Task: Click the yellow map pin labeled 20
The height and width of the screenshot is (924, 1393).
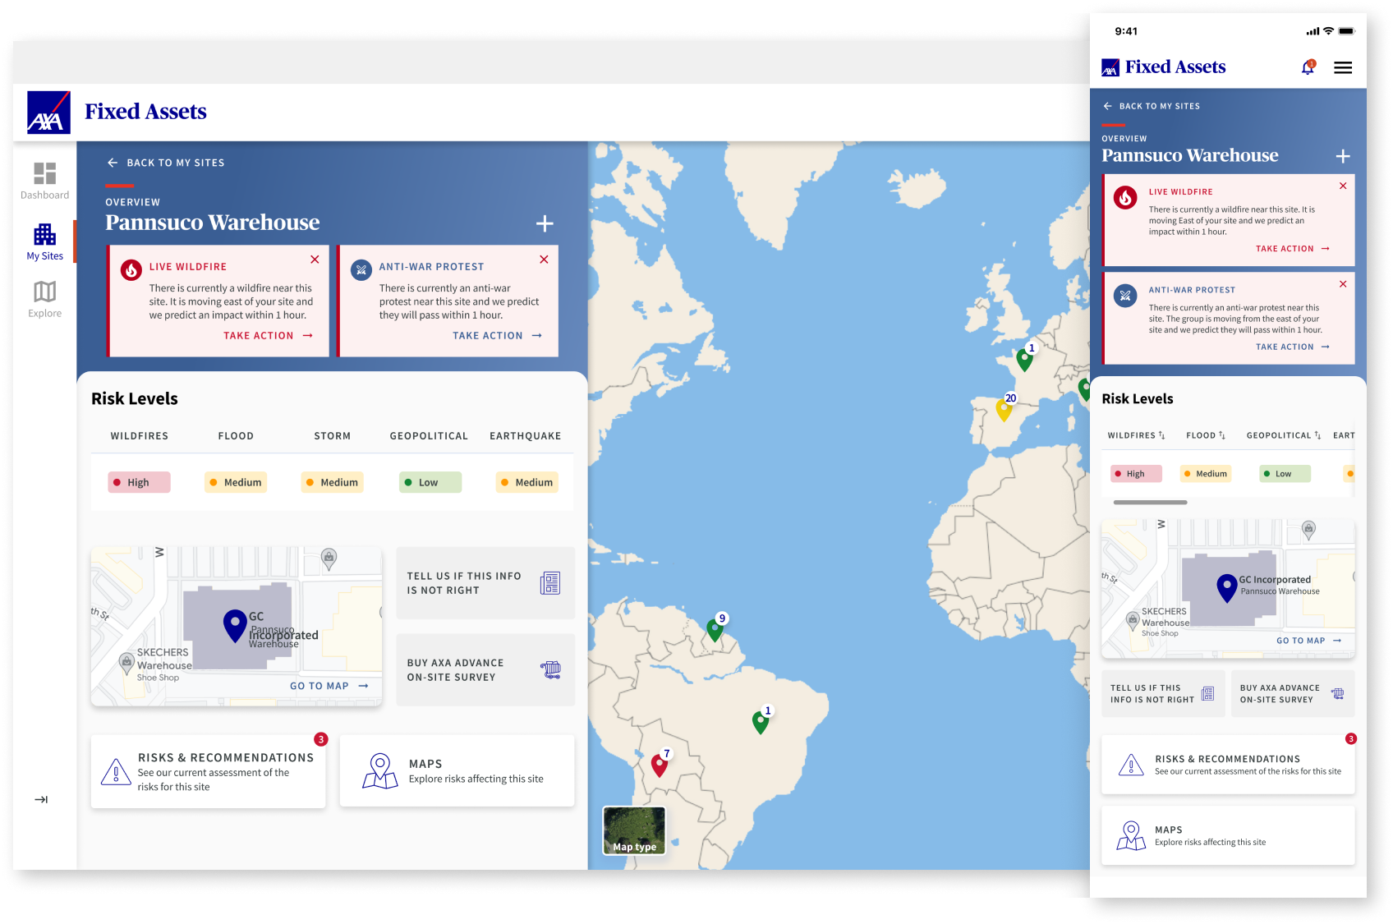Action: pyautogui.click(x=1004, y=409)
